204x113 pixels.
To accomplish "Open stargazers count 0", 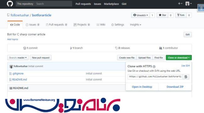I will coord(170,15).
